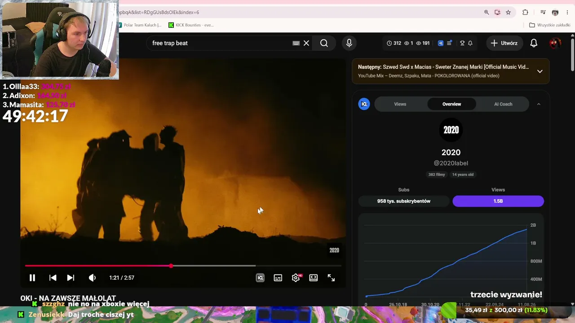Select the 1.5B Views button

(498, 201)
